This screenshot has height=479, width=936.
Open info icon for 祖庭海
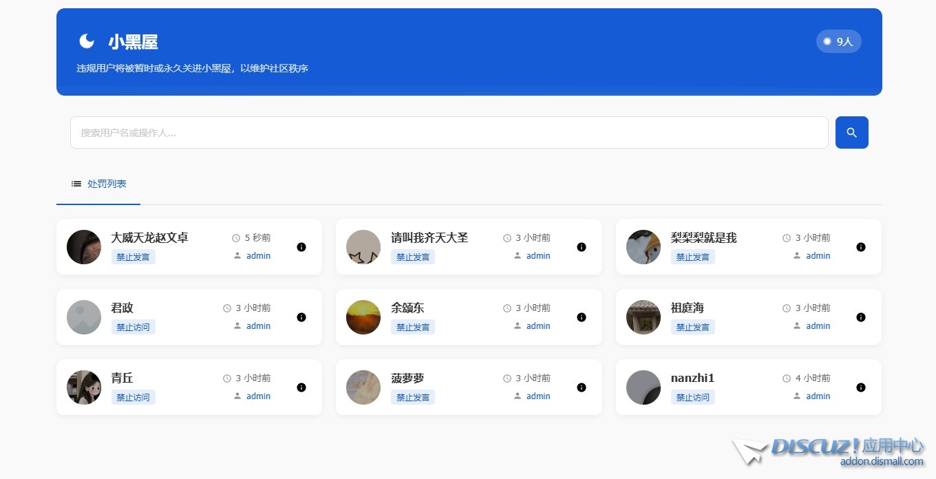click(x=861, y=317)
